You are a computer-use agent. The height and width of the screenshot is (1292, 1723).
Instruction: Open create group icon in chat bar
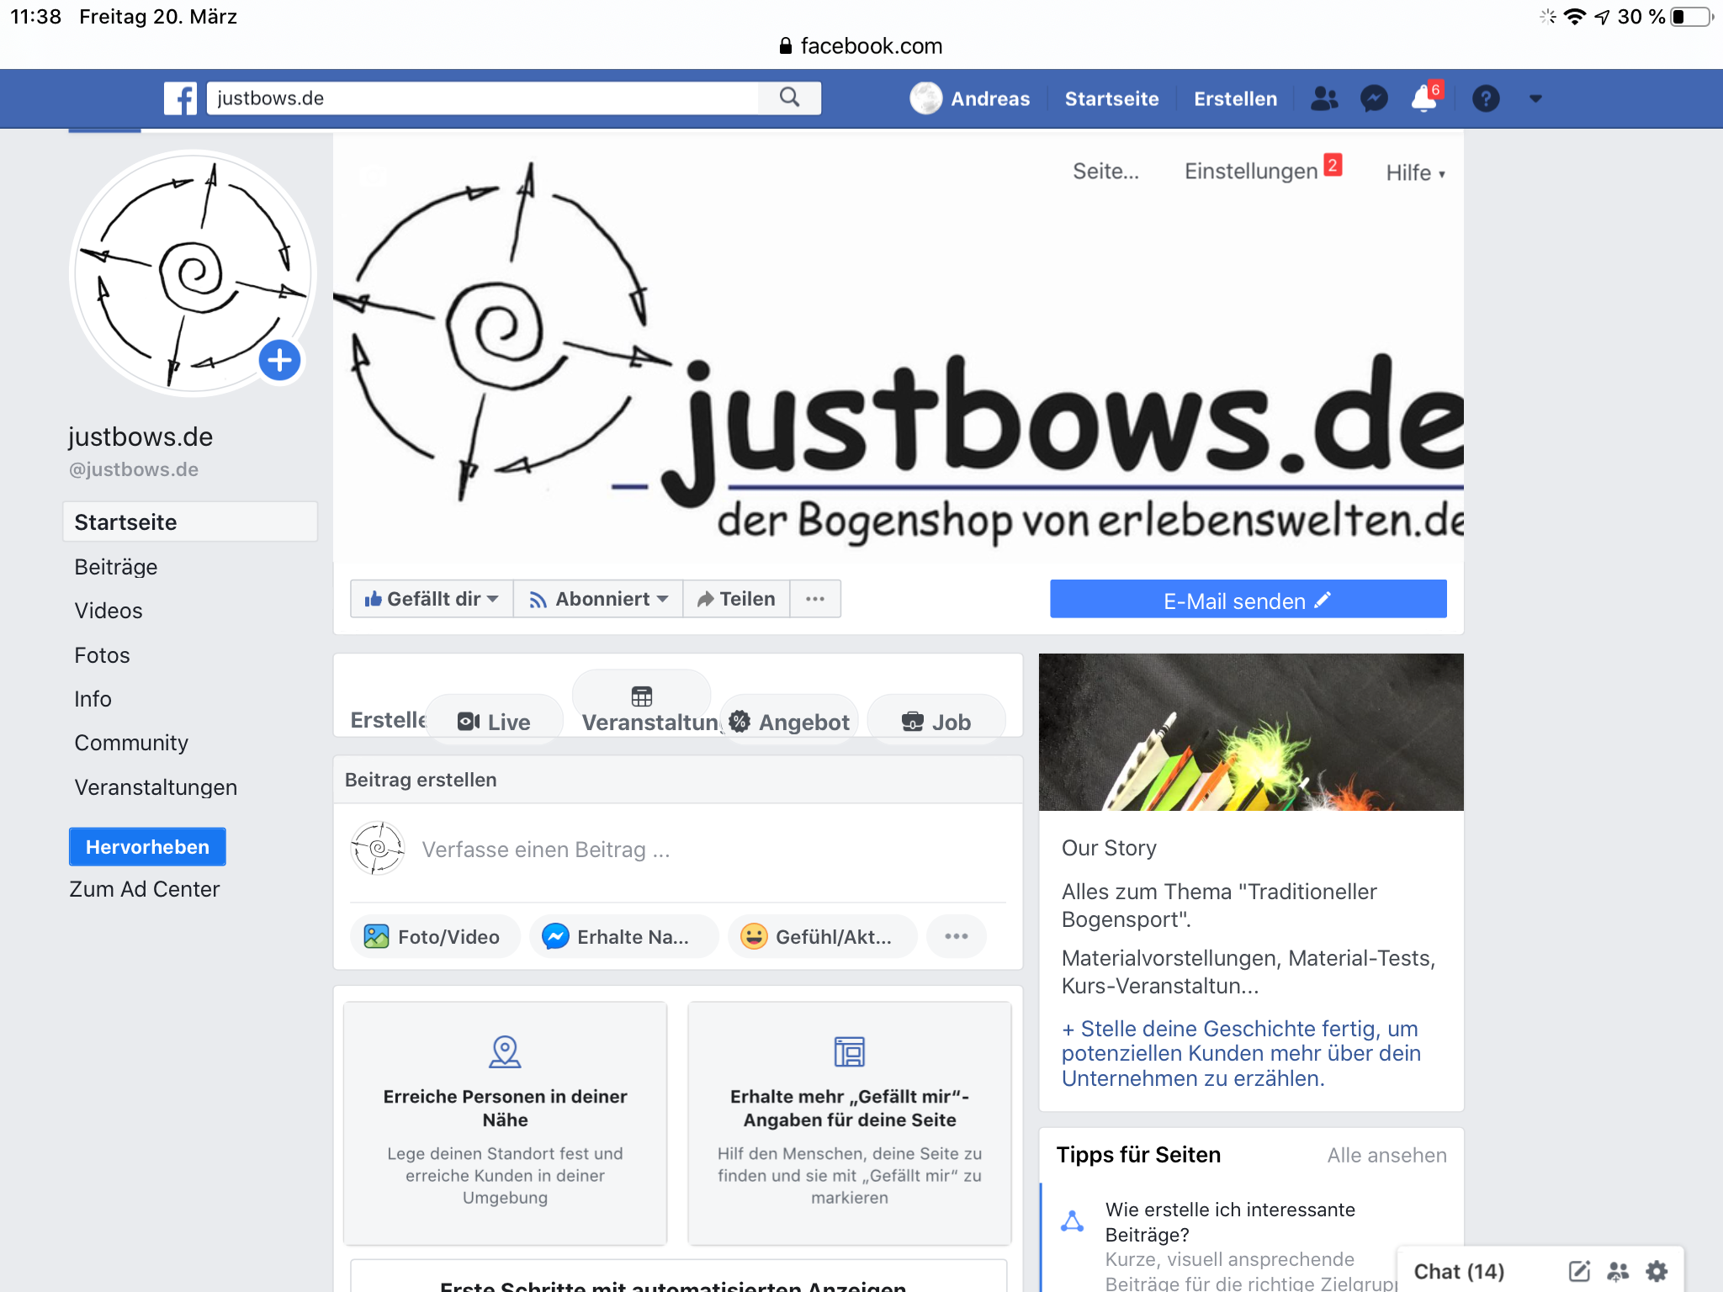1618,1271
